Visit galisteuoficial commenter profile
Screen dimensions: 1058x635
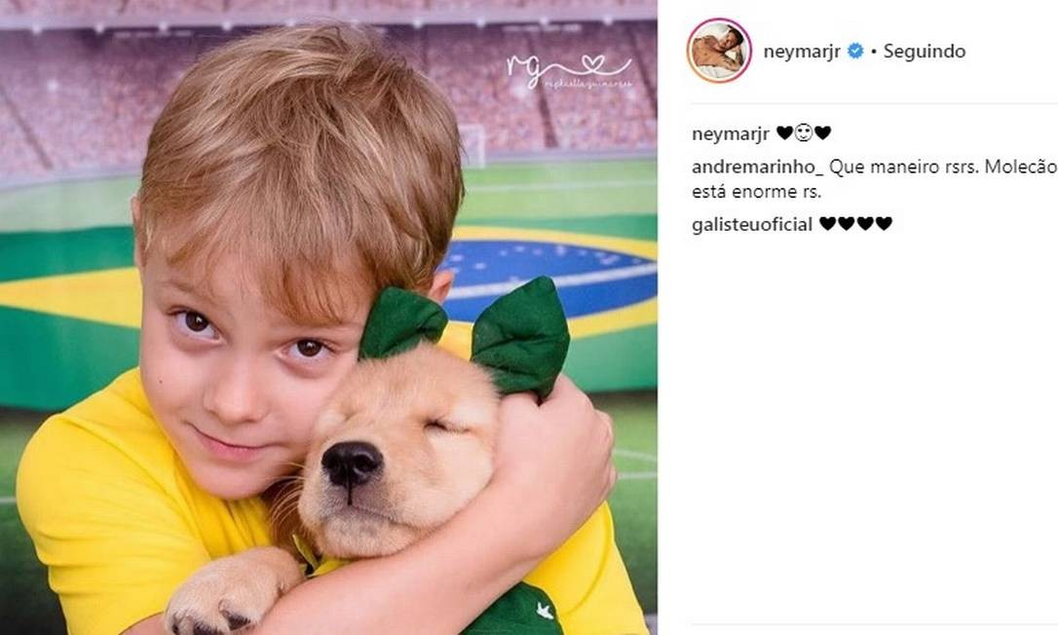(752, 225)
